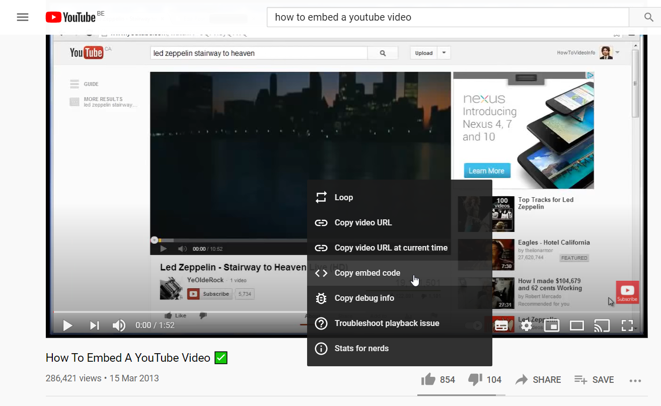Open Stats for nerds

pos(361,349)
